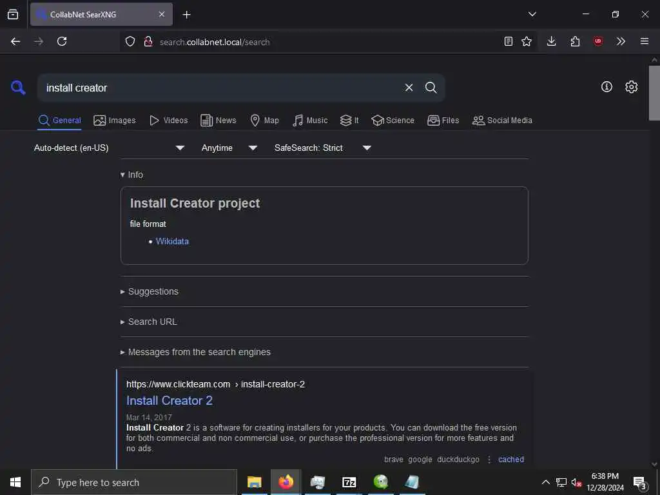Toggle reader view icon in address bar
The width and height of the screenshot is (660, 495).
(x=509, y=41)
